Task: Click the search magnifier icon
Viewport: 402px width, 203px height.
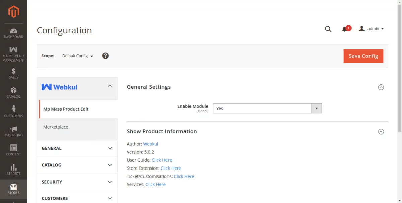Action: (x=328, y=29)
